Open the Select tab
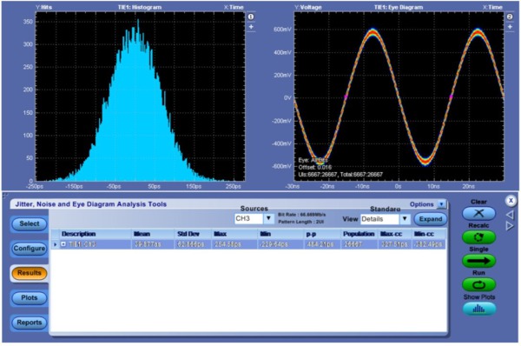Screen dimensions: 521x346 [x=30, y=224]
